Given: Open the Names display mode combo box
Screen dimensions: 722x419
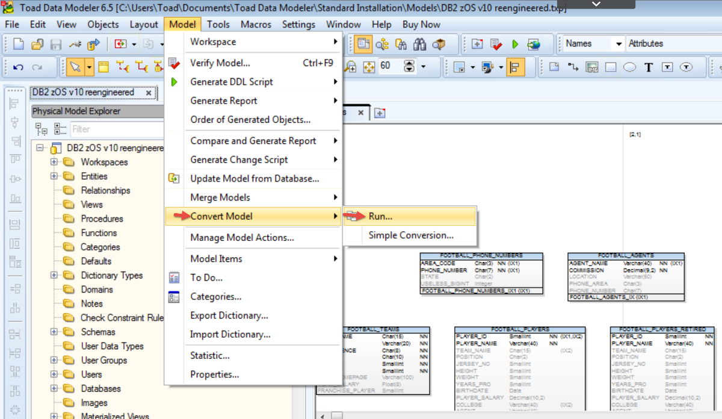Looking at the screenshot, I should point(594,43).
